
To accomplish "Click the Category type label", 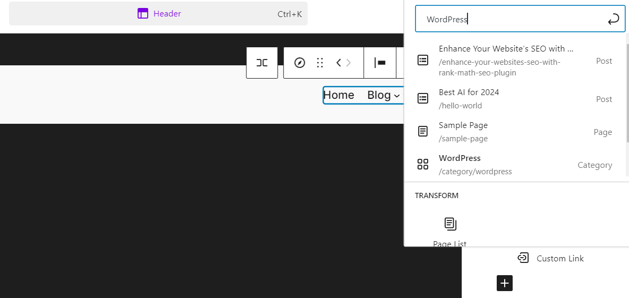I will pos(595,165).
